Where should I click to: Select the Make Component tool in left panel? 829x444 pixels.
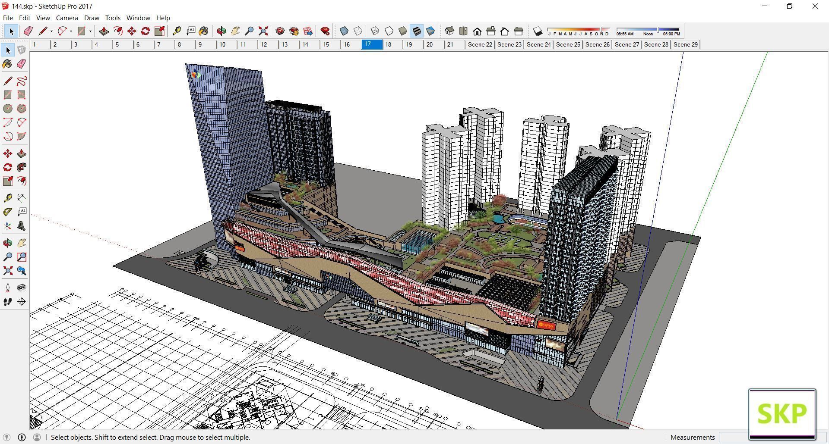coord(22,50)
